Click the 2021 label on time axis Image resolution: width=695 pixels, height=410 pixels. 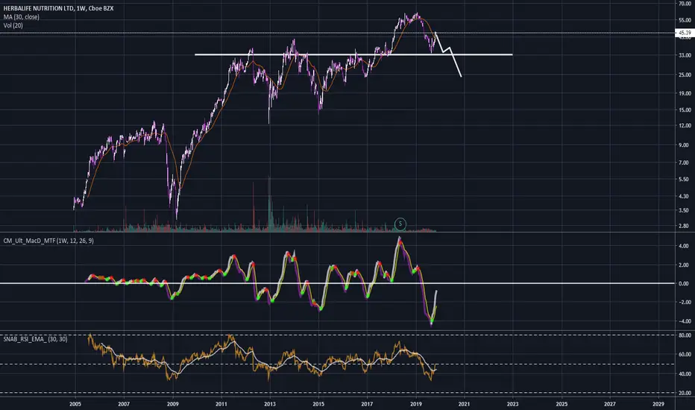(464, 404)
